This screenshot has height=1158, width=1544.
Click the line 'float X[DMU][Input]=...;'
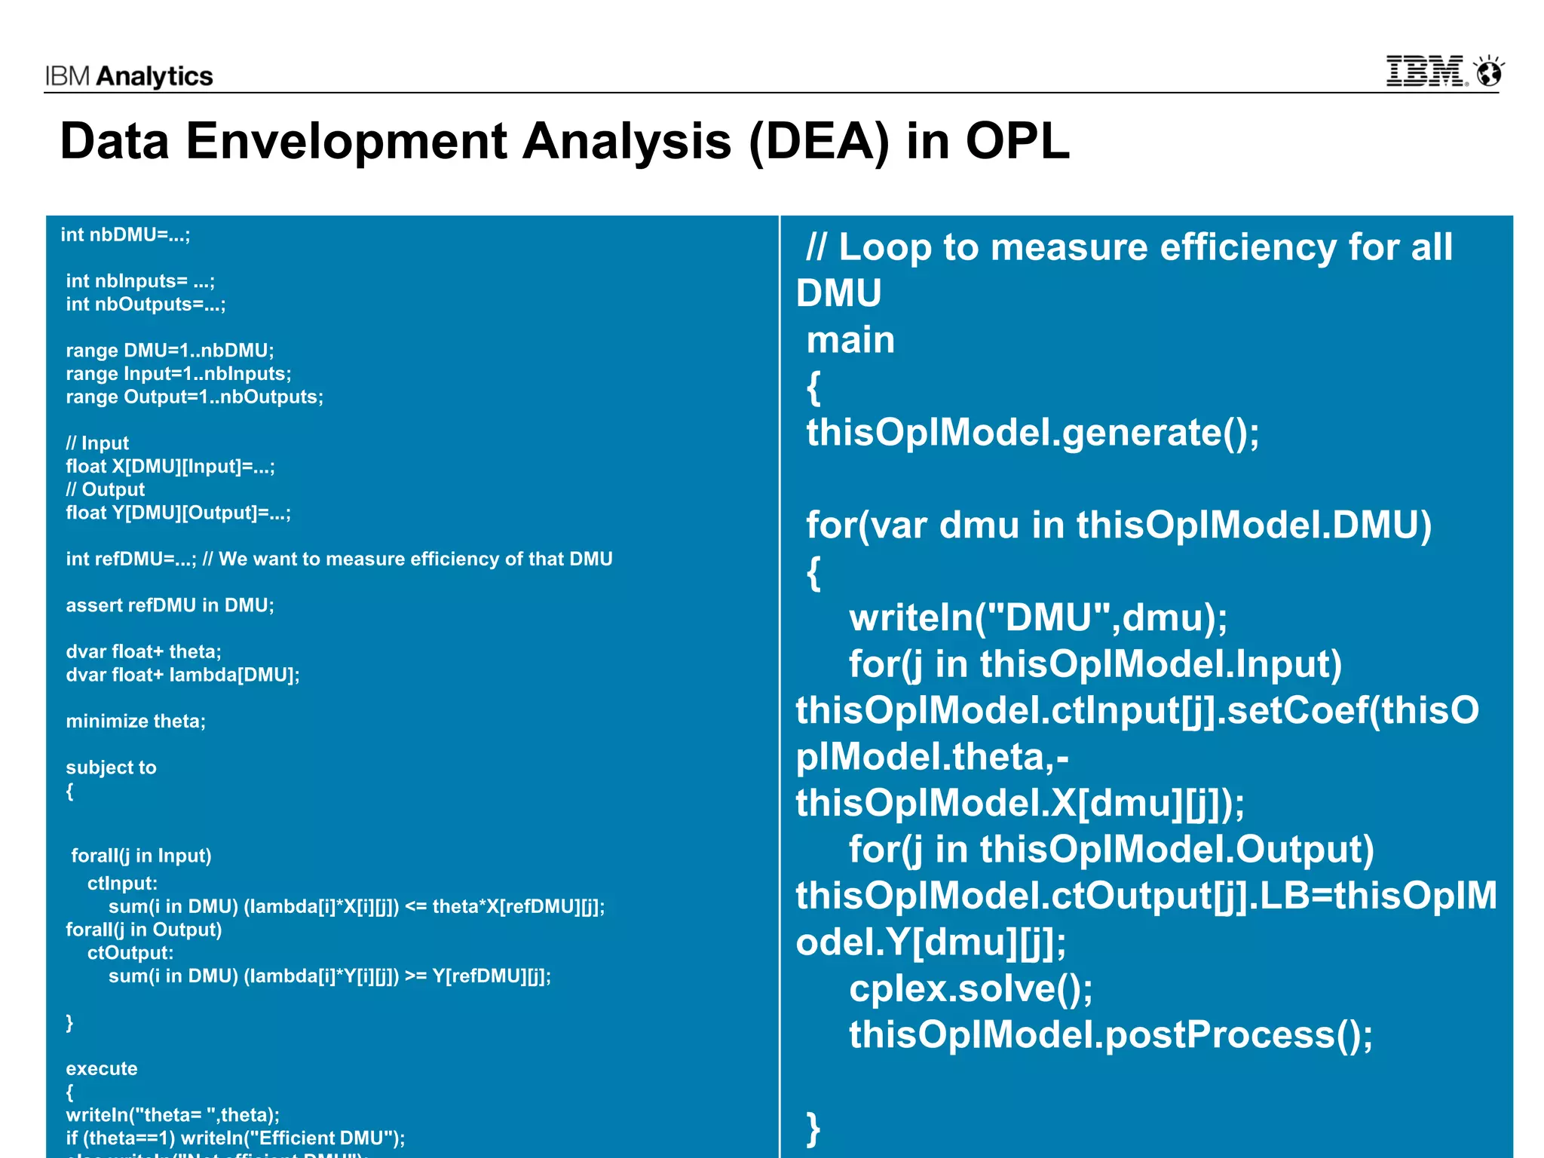[x=170, y=467]
